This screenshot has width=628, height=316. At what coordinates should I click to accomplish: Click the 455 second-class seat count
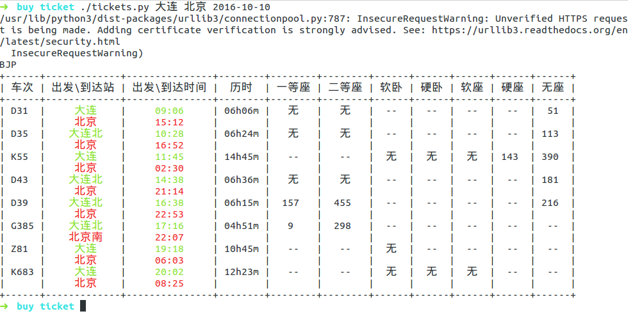(342, 203)
